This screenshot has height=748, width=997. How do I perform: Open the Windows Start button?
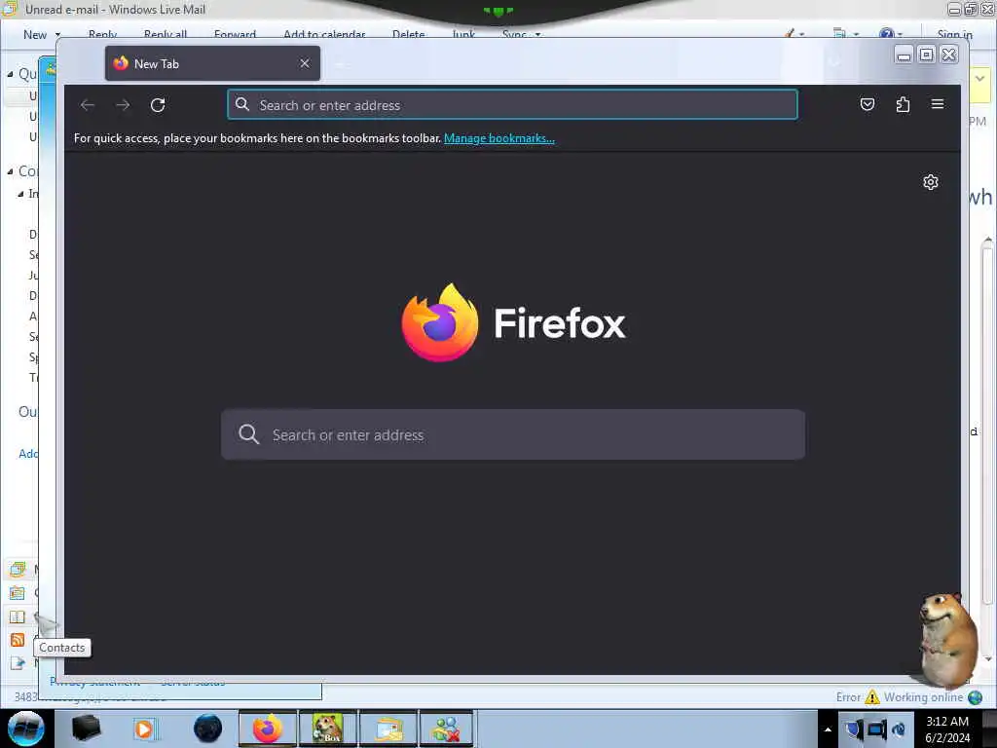pyautogui.click(x=26, y=729)
